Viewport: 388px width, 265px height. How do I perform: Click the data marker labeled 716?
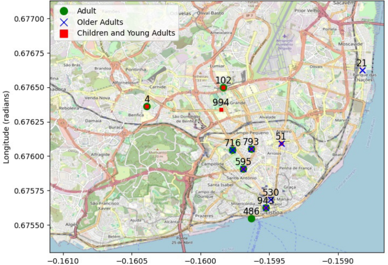(x=232, y=150)
